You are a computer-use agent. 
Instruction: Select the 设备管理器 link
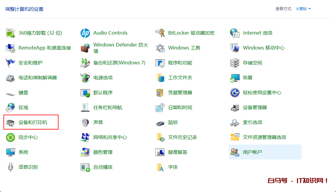click(255, 108)
